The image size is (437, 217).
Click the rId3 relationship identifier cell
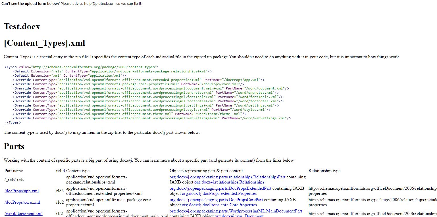click(60, 191)
